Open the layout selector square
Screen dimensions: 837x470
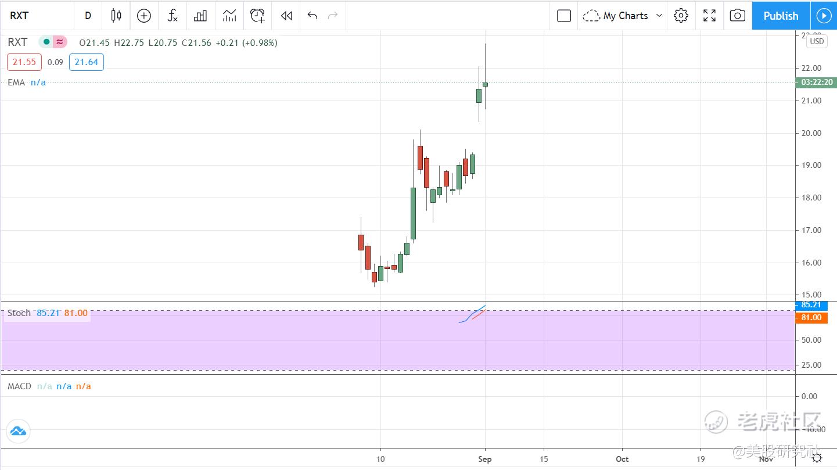(x=564, y=16)
